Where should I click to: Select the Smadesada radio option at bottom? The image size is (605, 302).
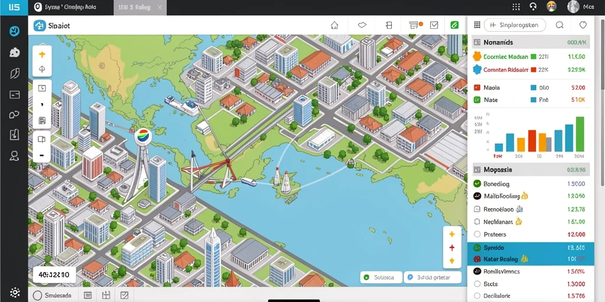click(37, 296)
